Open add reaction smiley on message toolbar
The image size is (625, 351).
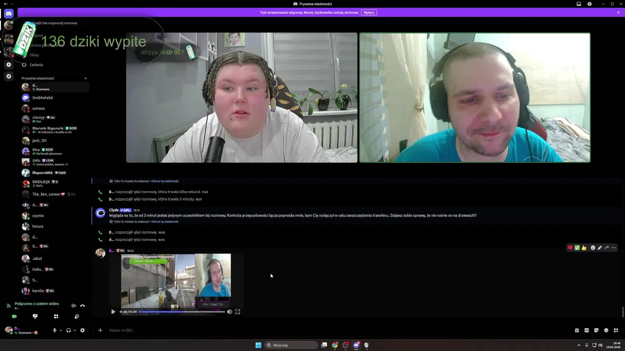click(593, 248)
